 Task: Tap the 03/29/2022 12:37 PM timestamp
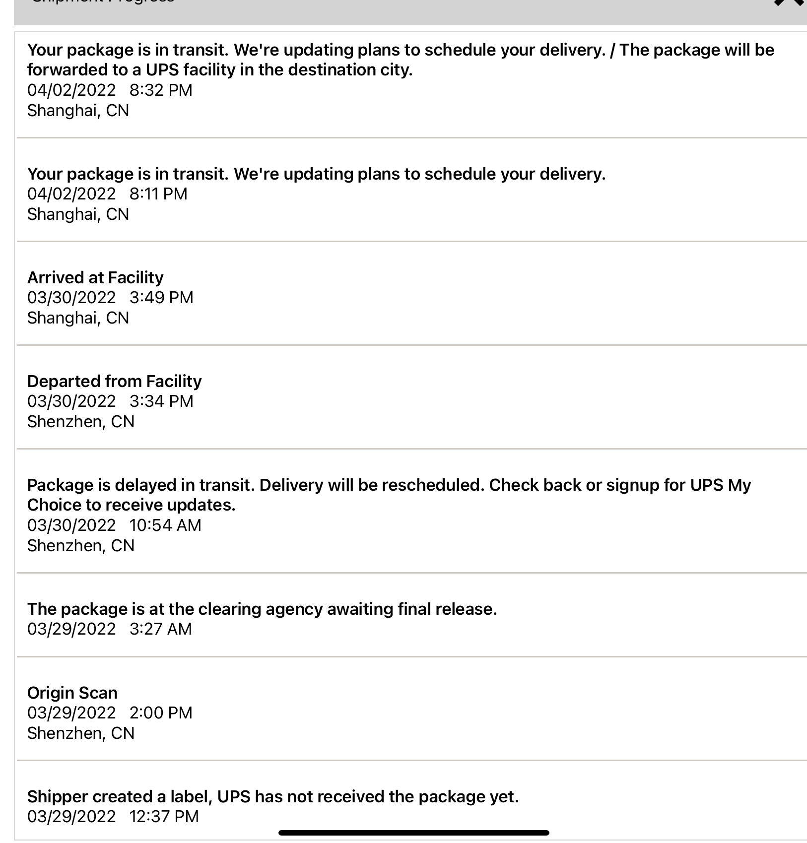coord(113,817)
